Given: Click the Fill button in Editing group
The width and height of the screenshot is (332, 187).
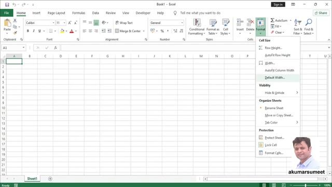Looking at the screenshot, I should click(x=276, y=26).
